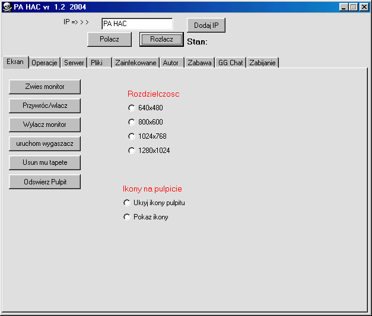Go to the Pliki tab
Screen dimensions: 372x316
pos(97,63)
